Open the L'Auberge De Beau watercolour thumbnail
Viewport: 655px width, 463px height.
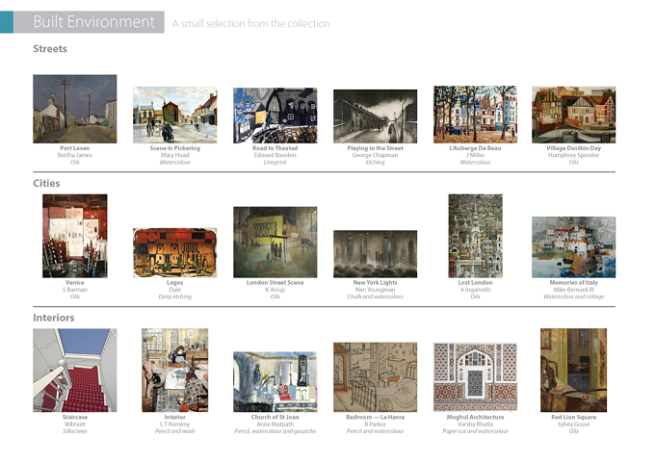click(x=476, y=115)
